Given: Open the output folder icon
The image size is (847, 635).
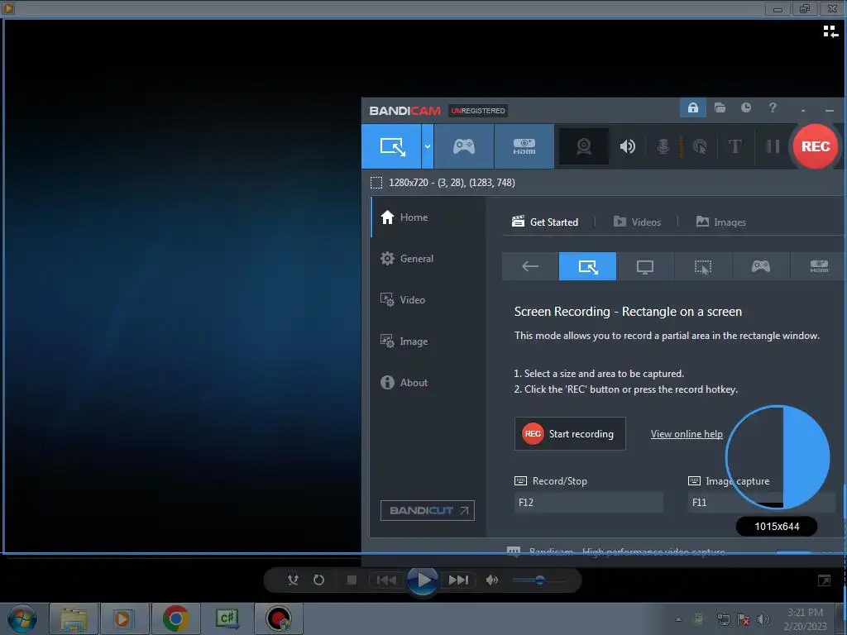Looking at the screenshot, I should tap(720, 107).
